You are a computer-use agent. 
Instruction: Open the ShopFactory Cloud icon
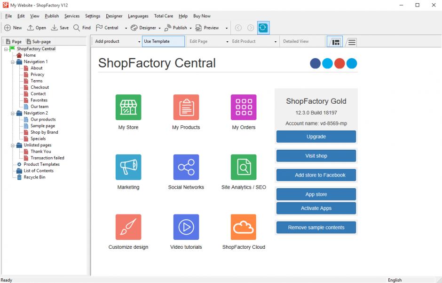pos(244,227)
